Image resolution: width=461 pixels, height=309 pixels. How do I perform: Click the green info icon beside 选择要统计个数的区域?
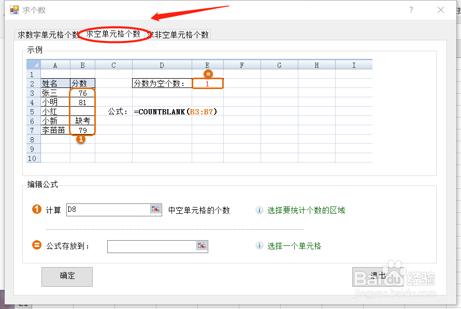coord(259,210)
